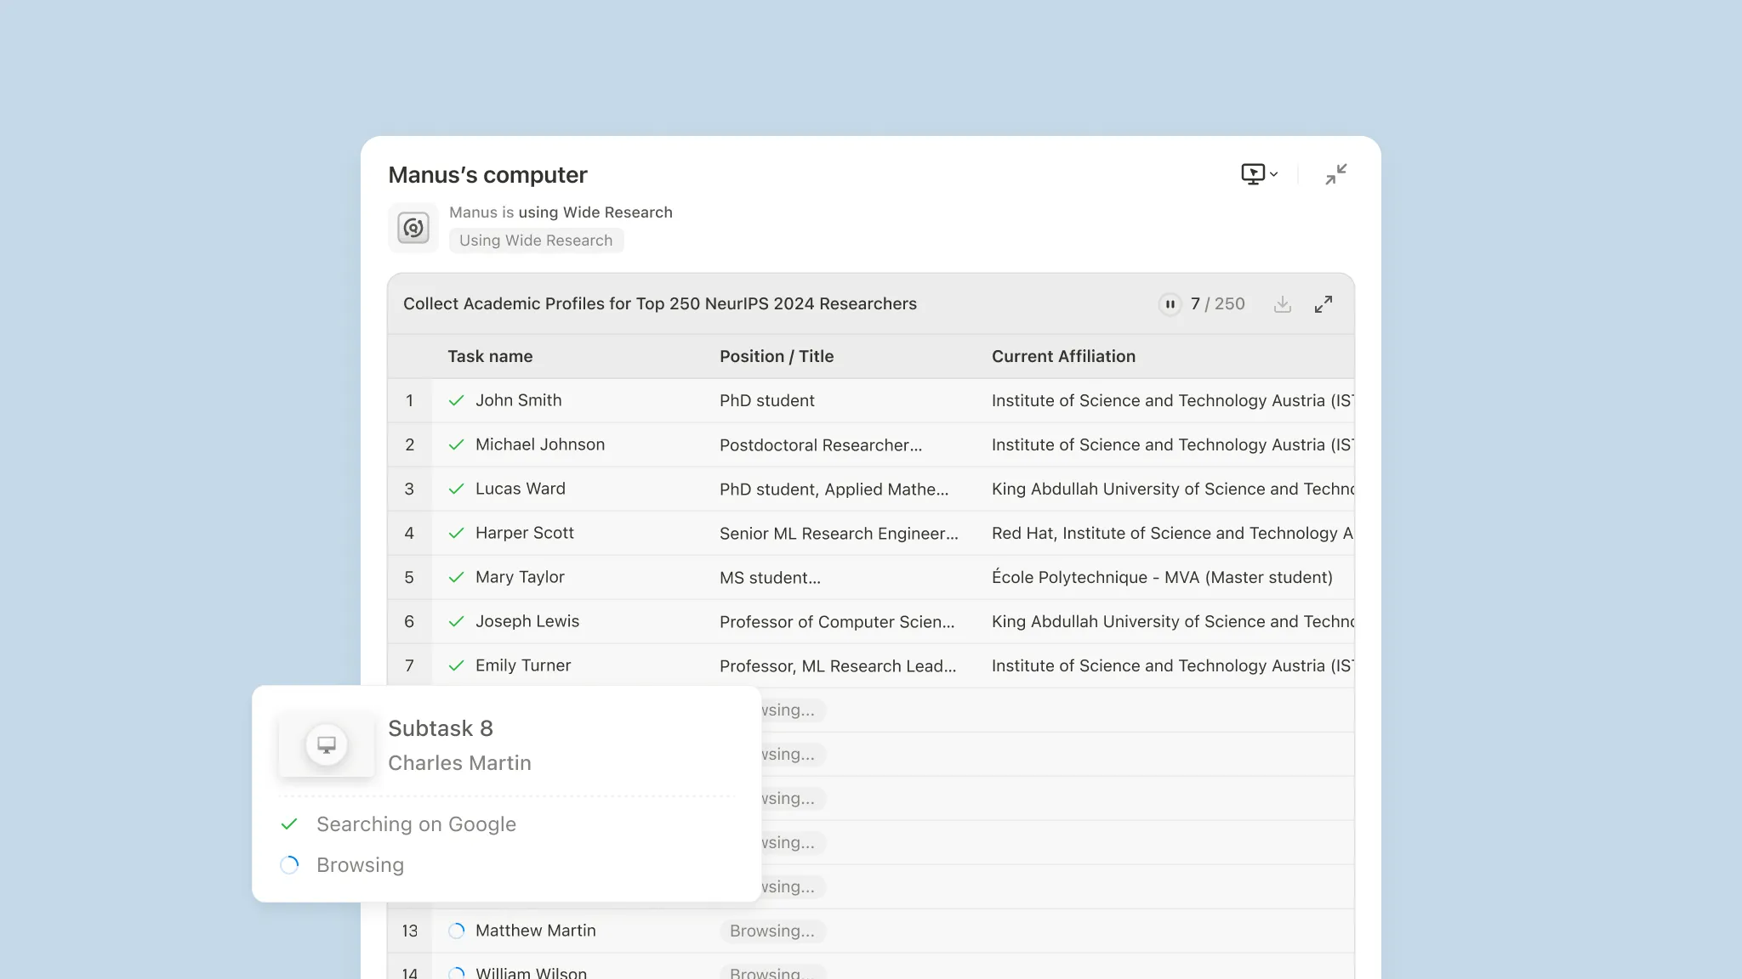This screenshot has height=979, width=1742.
Task: Click the Collect Academic Profiles task title
Action: (x=660, y=304)
